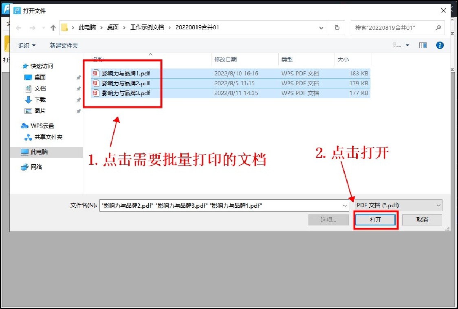Viewport: 458px width, 309px height.
Task: Open the view options icon
Action: click(x=397, y=45)
